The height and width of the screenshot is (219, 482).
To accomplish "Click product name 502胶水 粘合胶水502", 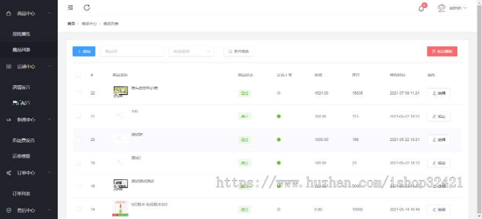I will click(x=149, y=204).
